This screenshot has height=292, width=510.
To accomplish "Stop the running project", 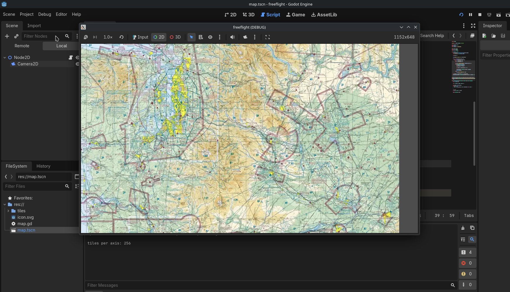I will pos(480,15).
